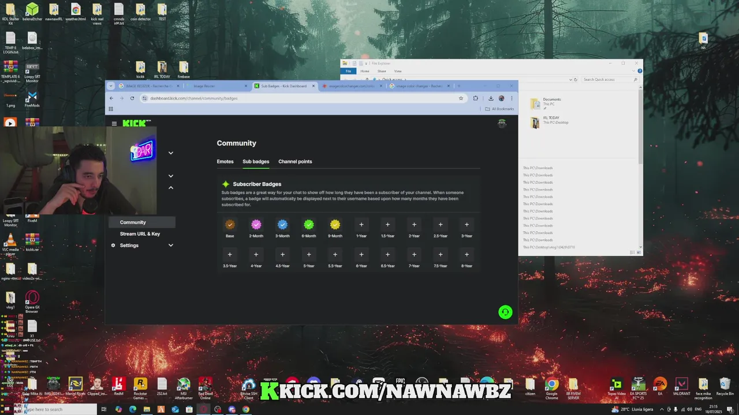Switch to imagecolorchanger.com browser tab

tap(352, 86)
